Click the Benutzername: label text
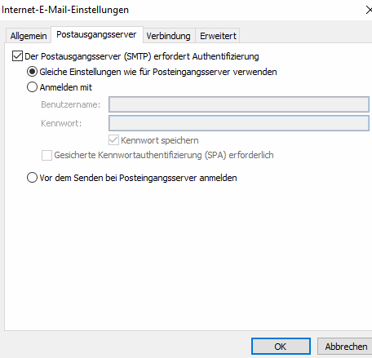This screenshot has width=372, height=358. click(71, 104)
